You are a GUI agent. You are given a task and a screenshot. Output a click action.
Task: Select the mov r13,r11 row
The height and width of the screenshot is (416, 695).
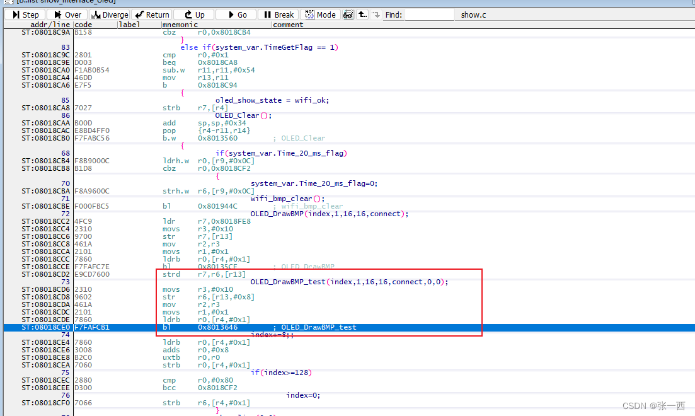click(349, 78)
